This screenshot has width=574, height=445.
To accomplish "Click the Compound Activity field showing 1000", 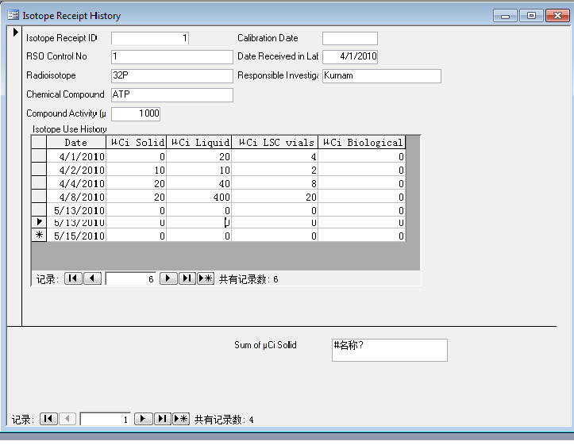I will tap(136, 113).
